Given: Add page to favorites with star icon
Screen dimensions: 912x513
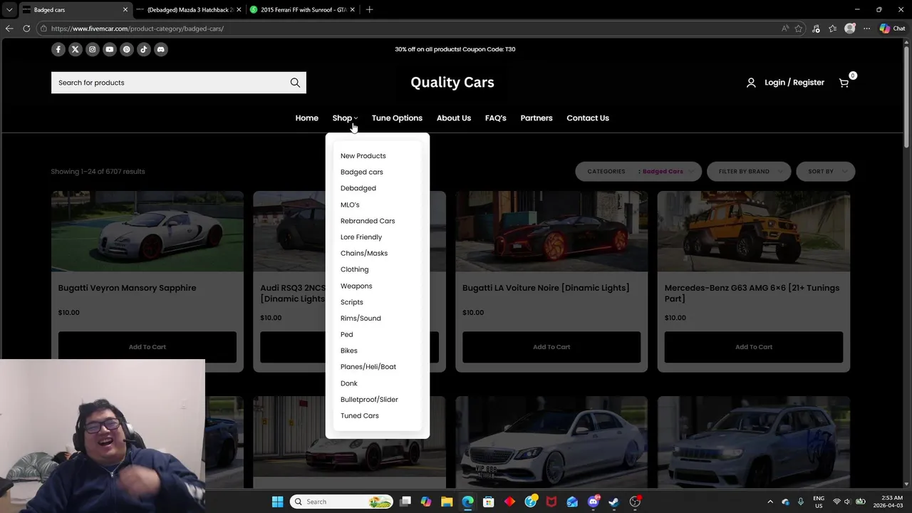Looking at the screenshot, I should click(x=799, y=28).
